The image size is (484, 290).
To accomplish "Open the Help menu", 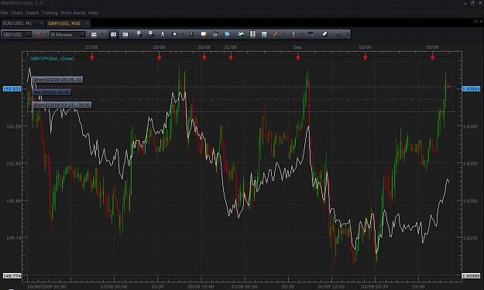I will [x=93, y=13].
